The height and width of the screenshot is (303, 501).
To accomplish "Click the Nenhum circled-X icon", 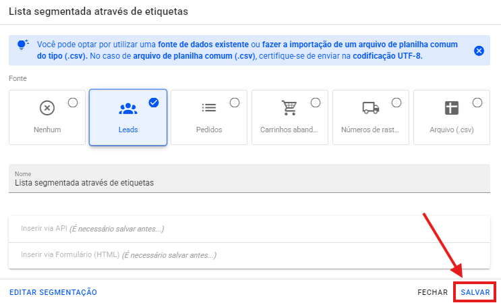I will click(x=47, y=108).
